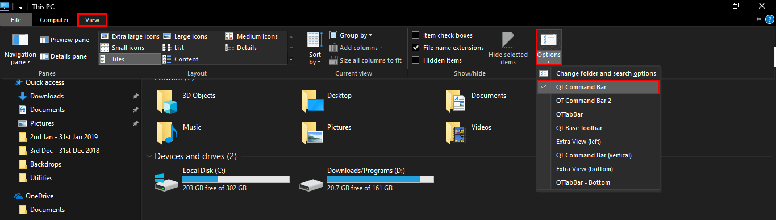Select the Downloads/Programs (D:) drive icon
The height and width of the screenshot is (220, 776).
tap(311, 183)
